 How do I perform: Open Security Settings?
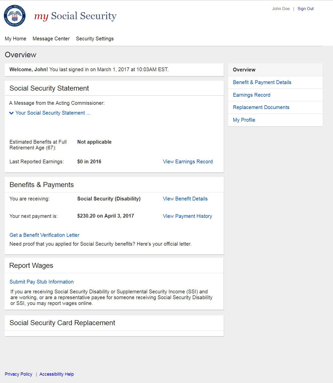pyautogui.click(x=95, y=39)
